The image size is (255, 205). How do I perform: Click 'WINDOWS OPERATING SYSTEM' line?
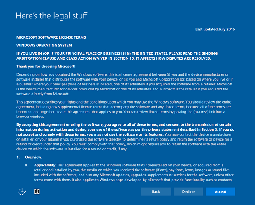coord(44,45)
